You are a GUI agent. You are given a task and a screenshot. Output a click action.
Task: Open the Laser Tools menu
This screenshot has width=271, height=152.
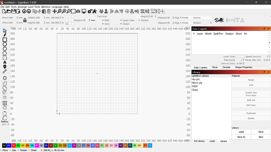(x=34, y=7)
